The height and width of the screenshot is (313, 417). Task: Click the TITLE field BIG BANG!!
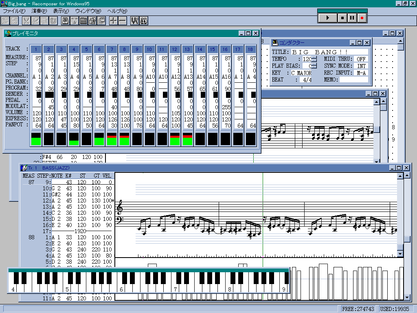(x=330, y=52)
